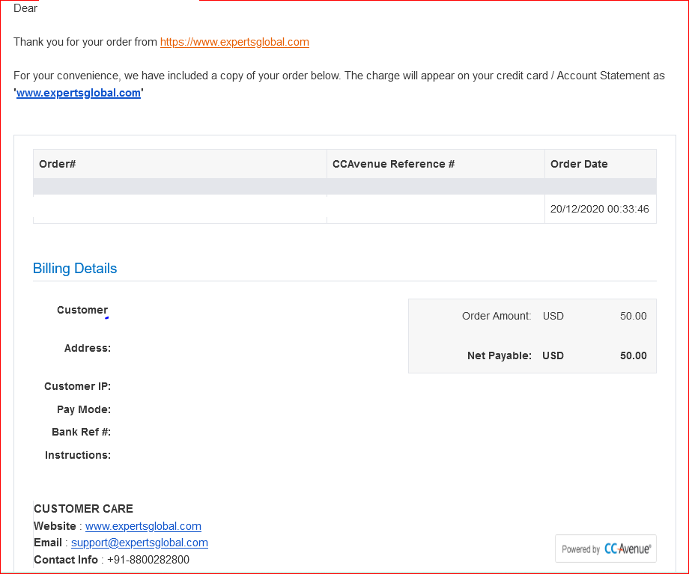Click the bold Net Payable 50.00 value
Screen dimensions: 689x574
[633, 355]
